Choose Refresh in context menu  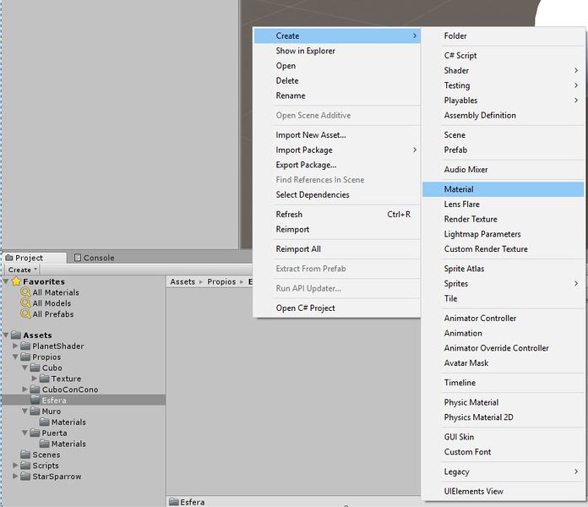(337, 214)
